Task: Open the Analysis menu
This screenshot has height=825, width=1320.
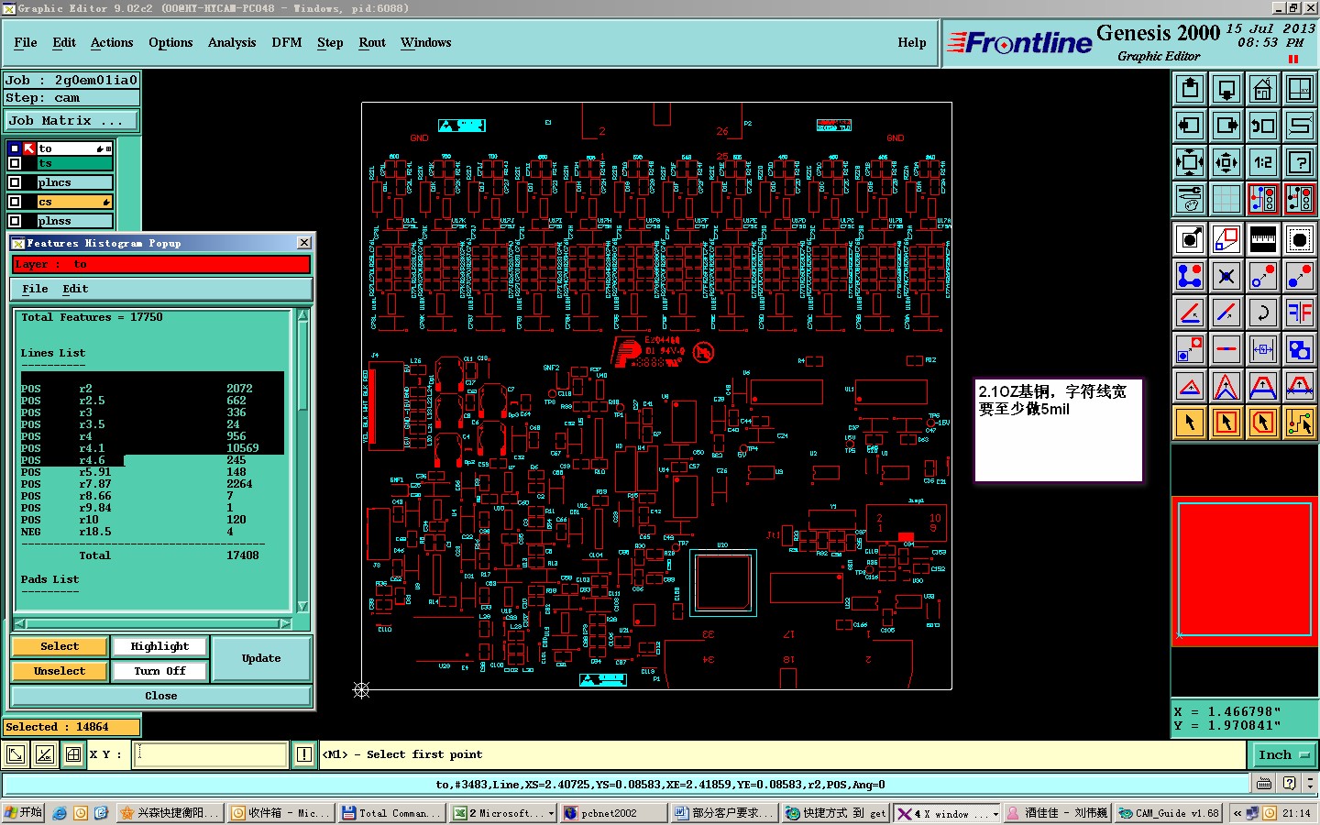Action: click(x=232, y=42)
